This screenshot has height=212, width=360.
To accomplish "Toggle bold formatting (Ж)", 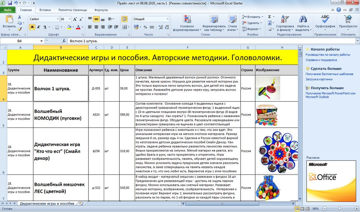I will point(32,27).
